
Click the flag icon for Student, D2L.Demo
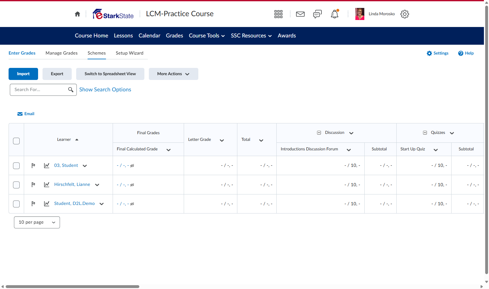33,204
